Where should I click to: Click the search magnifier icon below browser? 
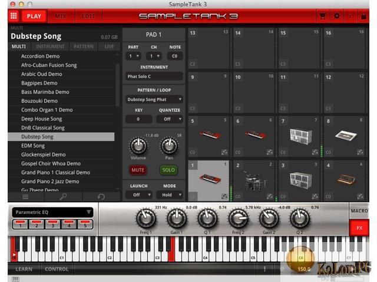[63, 197]
